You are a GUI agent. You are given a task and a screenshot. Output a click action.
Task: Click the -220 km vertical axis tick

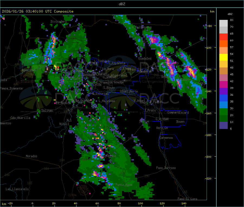point(209,179)
